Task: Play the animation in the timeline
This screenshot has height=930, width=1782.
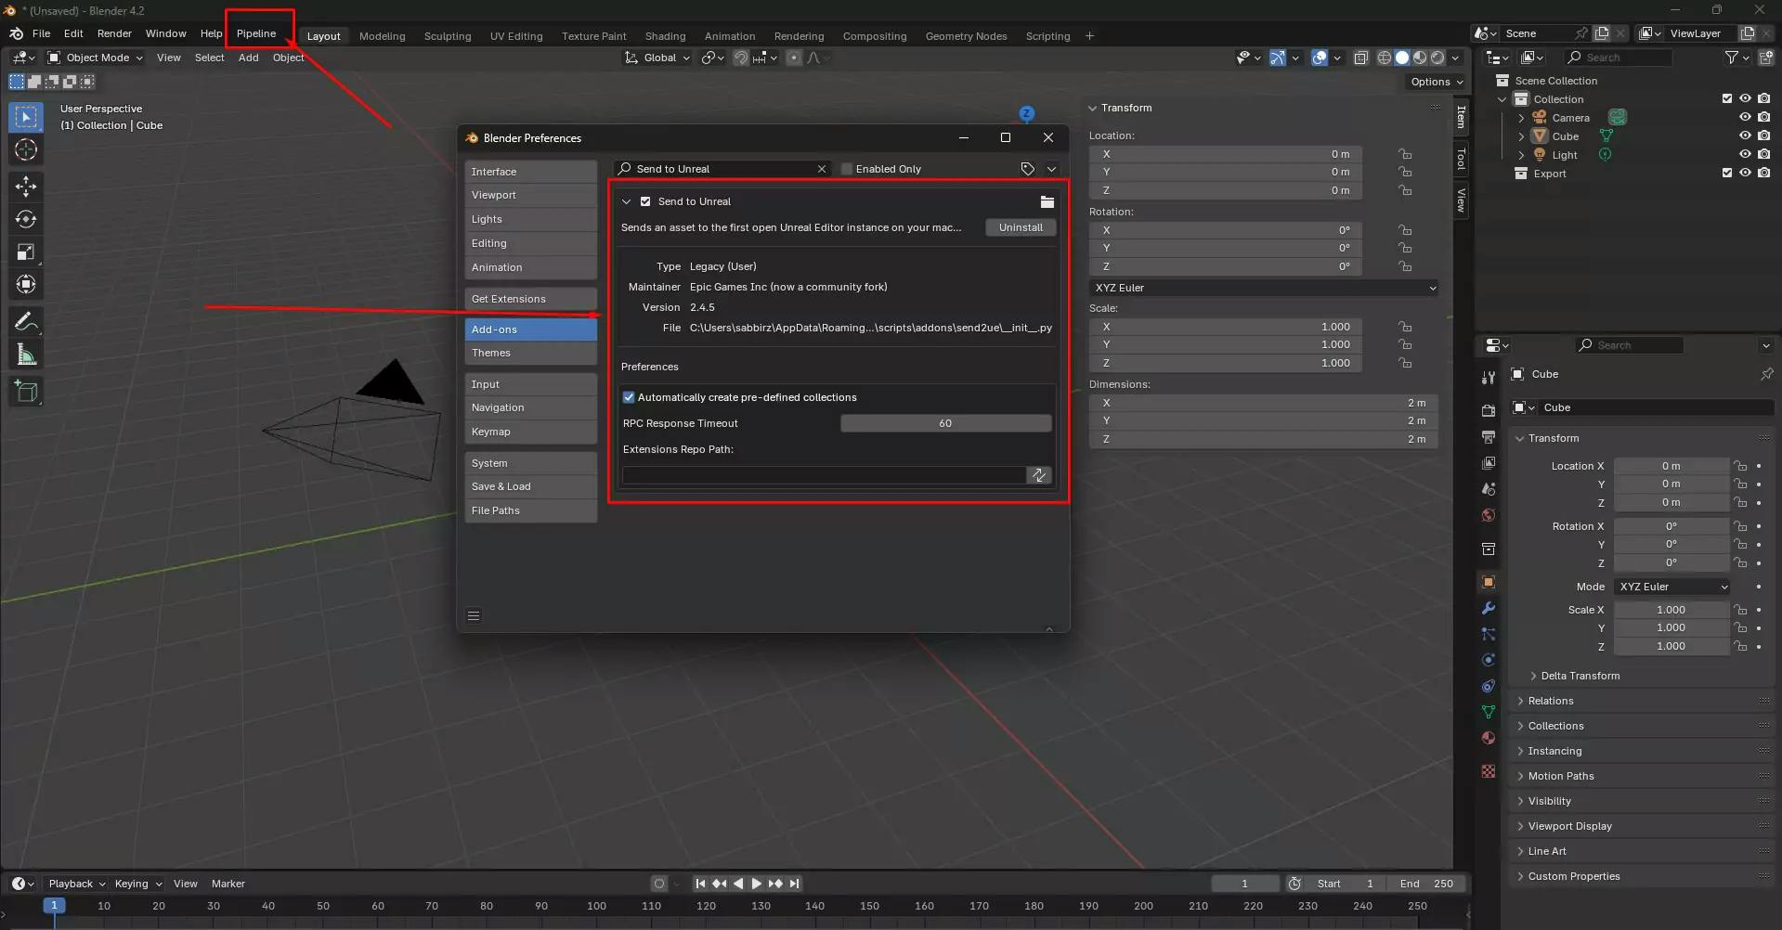Action: click(x=756, y=884)
